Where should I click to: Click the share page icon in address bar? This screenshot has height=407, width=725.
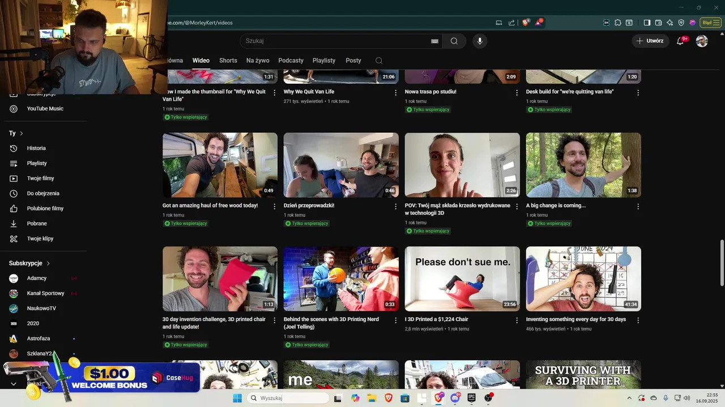511,23
